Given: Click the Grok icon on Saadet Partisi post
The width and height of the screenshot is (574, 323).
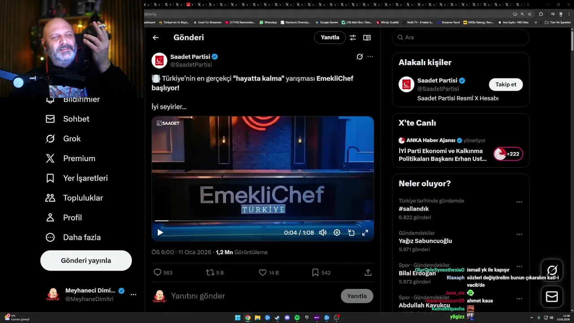Looking at the screenshot, I should [x=359, y=57].
